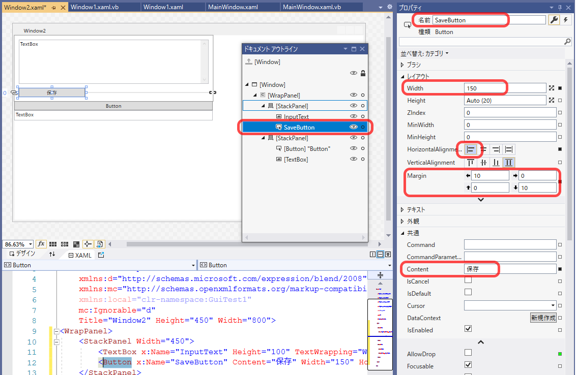
Task: Switch to horizontal split view
Action: 381,254
